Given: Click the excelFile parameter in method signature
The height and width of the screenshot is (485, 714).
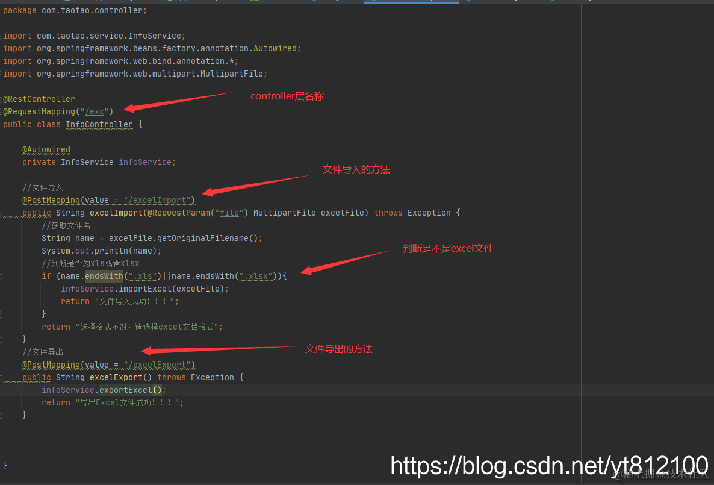Looking at the screenshot, I should click(x=342, y=213).
